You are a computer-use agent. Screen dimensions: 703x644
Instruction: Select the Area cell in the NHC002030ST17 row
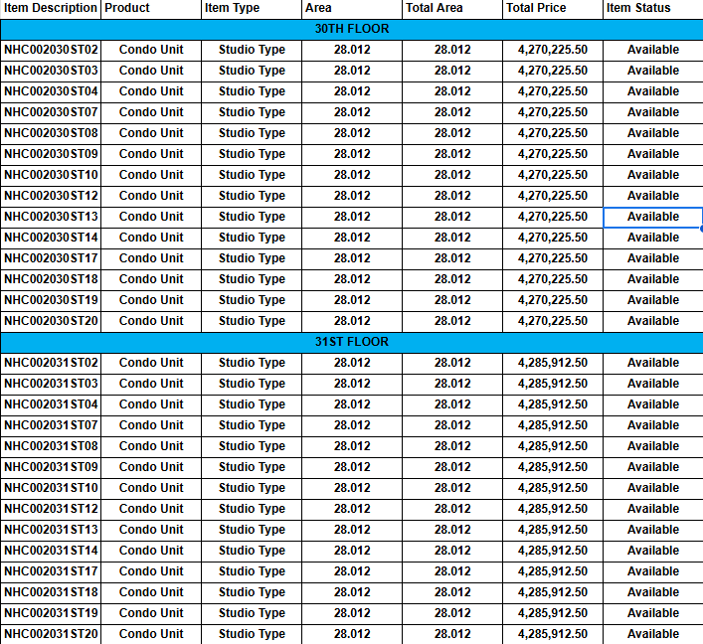coord(352,258)
